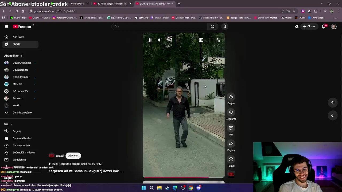Open PC Hocası TV channel
Screen dimensions: 342x192
click(x=20, y=91)
